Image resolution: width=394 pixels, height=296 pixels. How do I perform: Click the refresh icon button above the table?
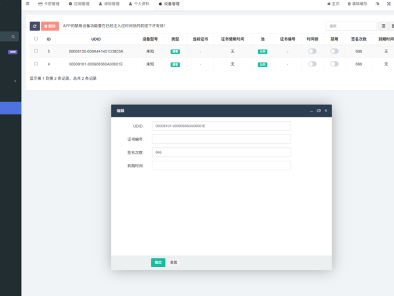coord(35,26)
